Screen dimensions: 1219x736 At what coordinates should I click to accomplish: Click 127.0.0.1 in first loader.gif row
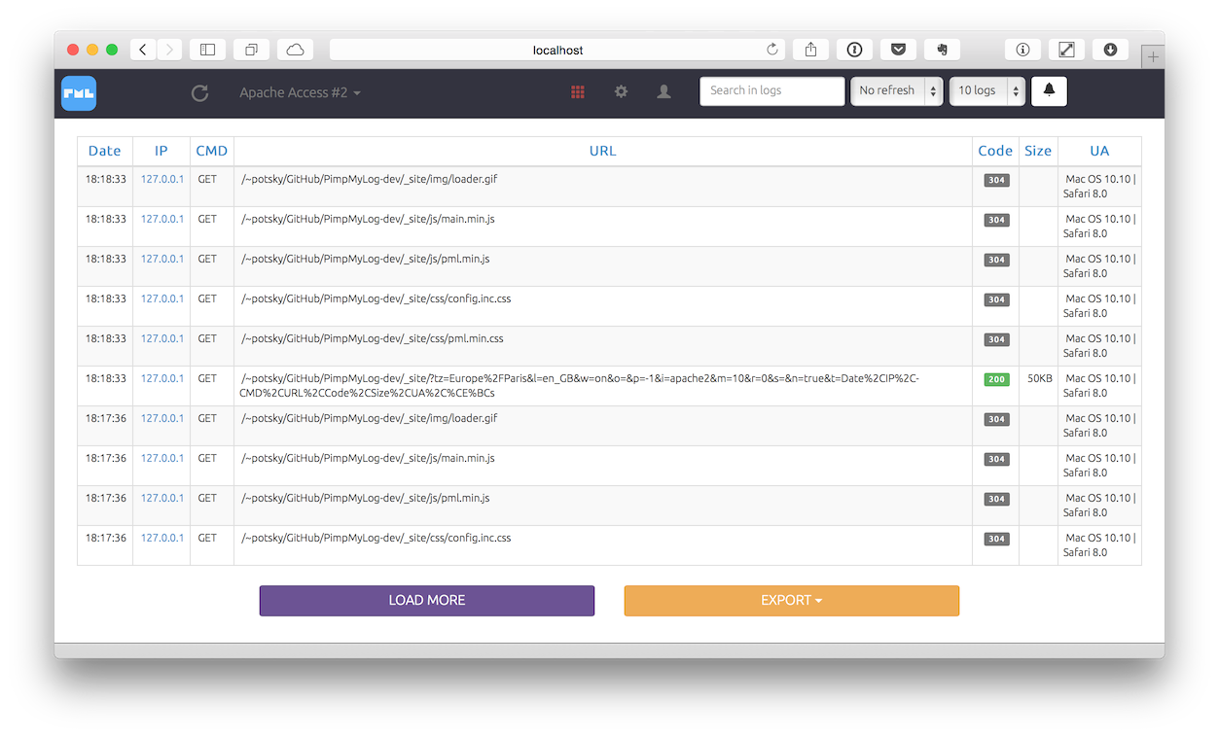pos(161,179)
